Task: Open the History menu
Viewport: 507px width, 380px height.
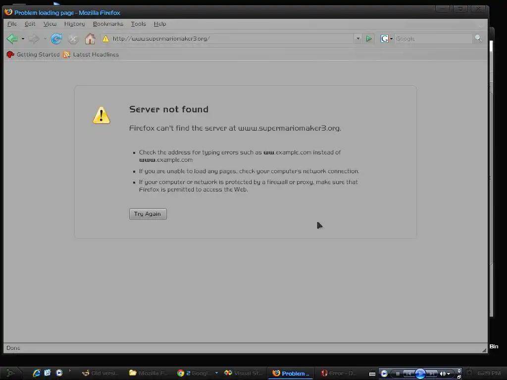Action: click(74, 24)
